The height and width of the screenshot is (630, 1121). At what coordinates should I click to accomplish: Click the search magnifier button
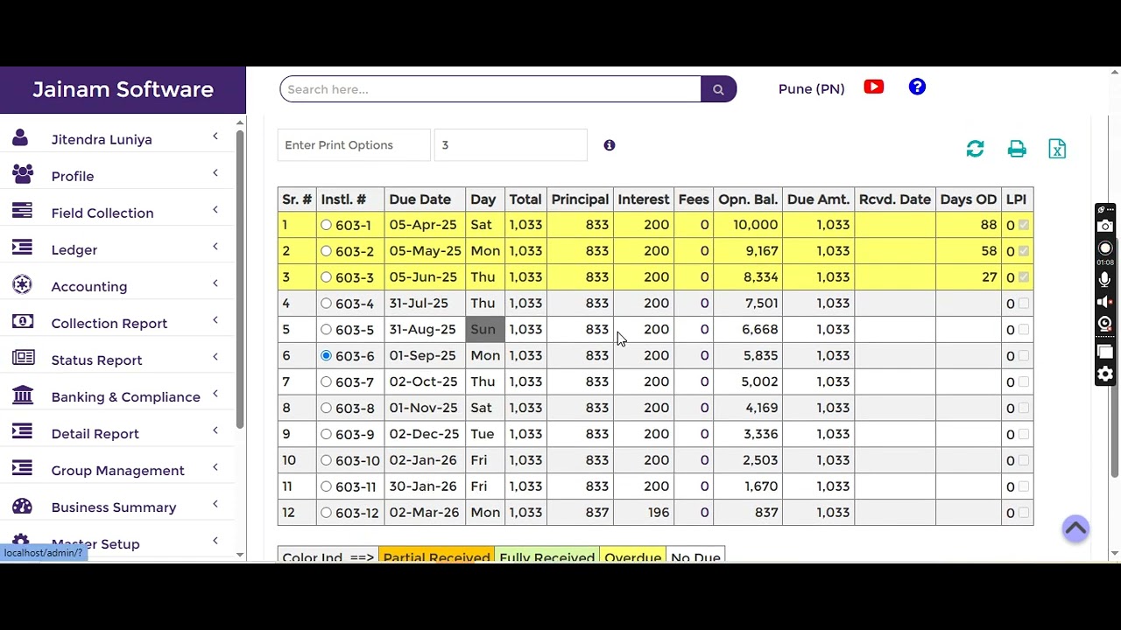[x=718, y=89]
